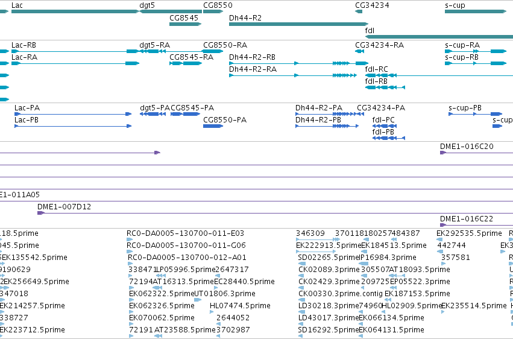Click the 'EK214257.5prime' EST label

coord(33,306)
